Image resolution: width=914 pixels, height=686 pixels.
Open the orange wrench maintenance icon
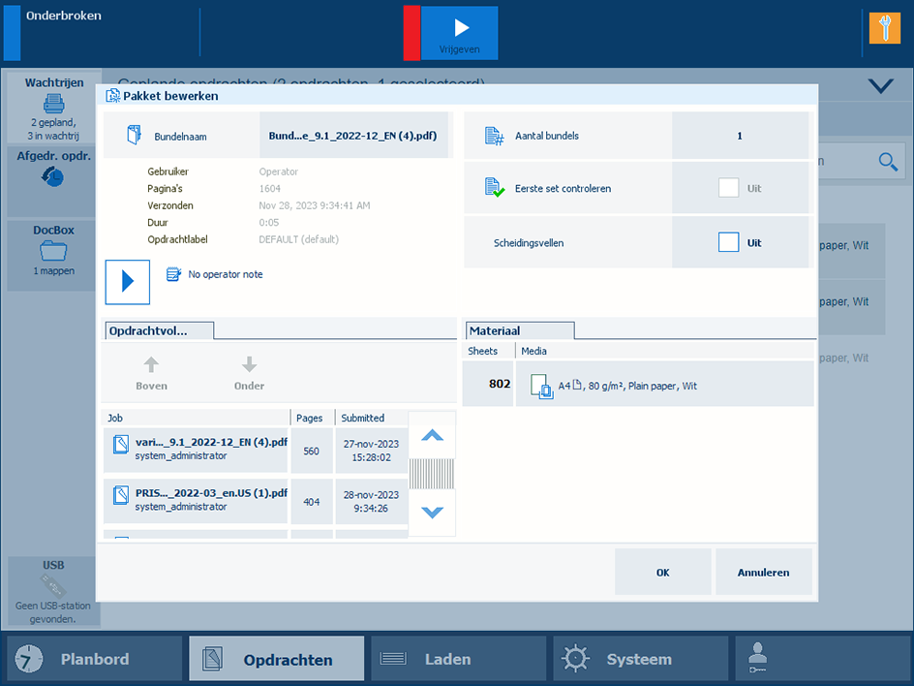click(x=884, y=28)
